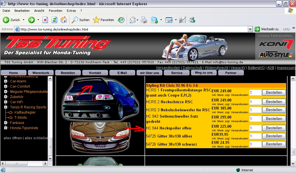Click the Windows flag logo

point(290,11)
